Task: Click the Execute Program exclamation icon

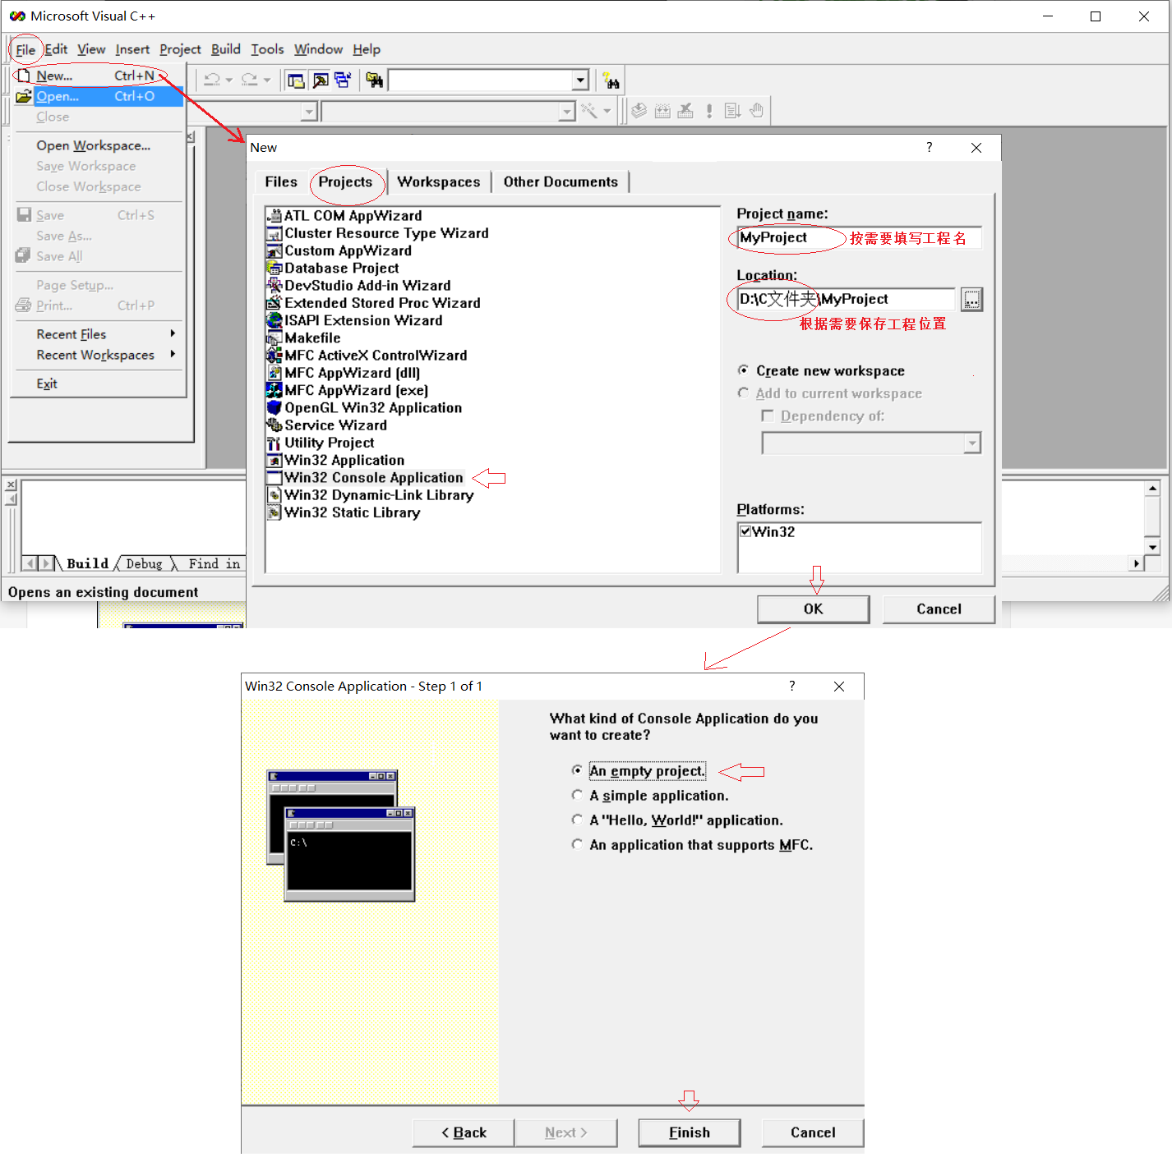Action: (x=709, y=110)
